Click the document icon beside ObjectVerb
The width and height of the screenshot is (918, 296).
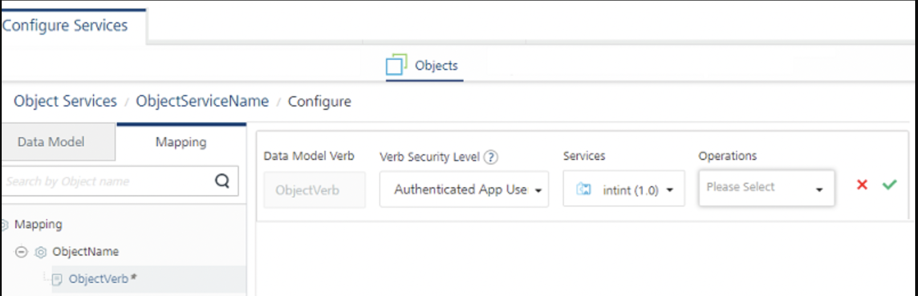57,279
